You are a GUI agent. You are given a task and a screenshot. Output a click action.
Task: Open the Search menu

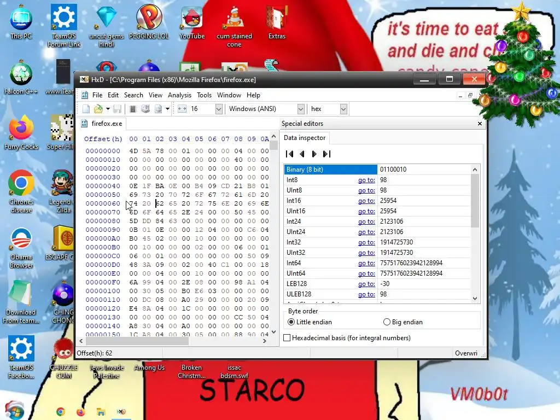[133, 95]
